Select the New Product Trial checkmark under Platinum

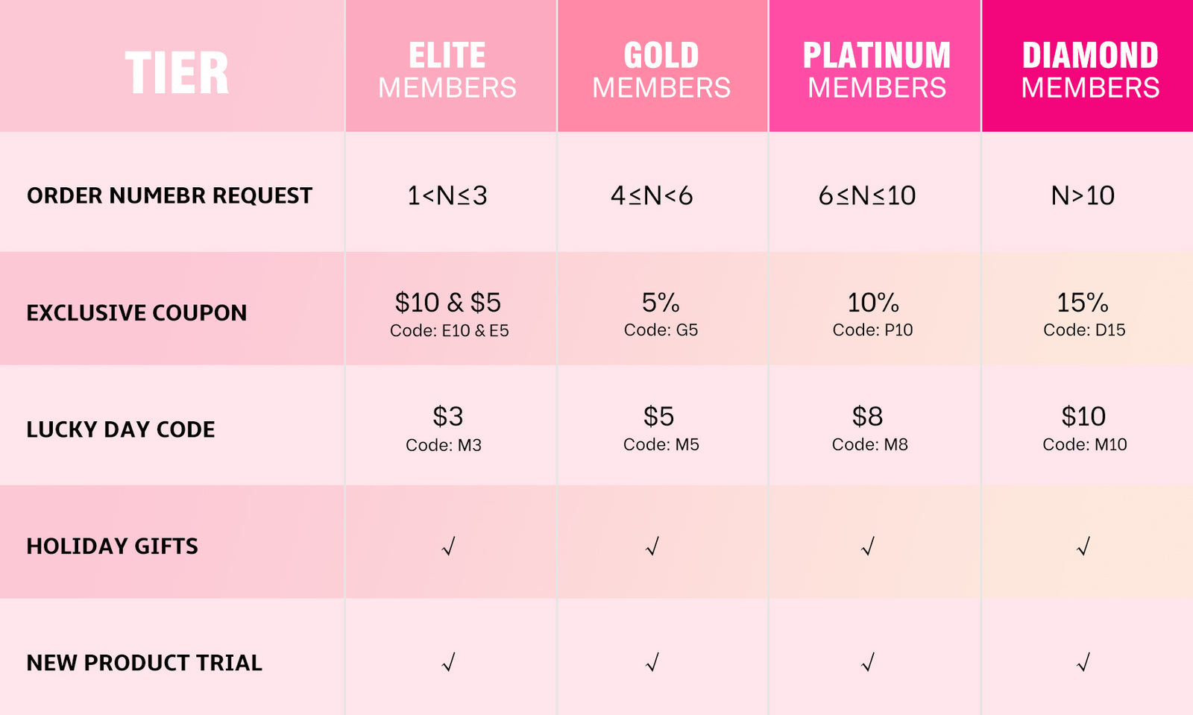[868, 662]
